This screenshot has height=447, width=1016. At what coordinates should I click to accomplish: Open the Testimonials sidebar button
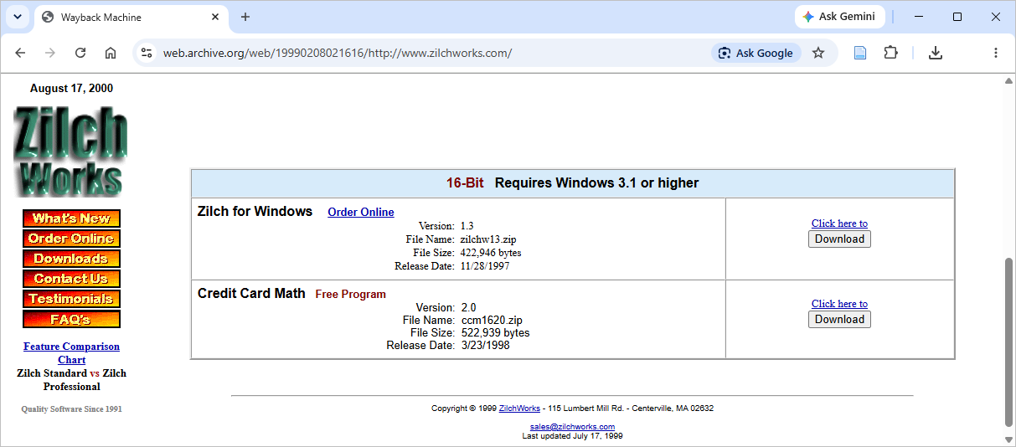coord(71,299)
